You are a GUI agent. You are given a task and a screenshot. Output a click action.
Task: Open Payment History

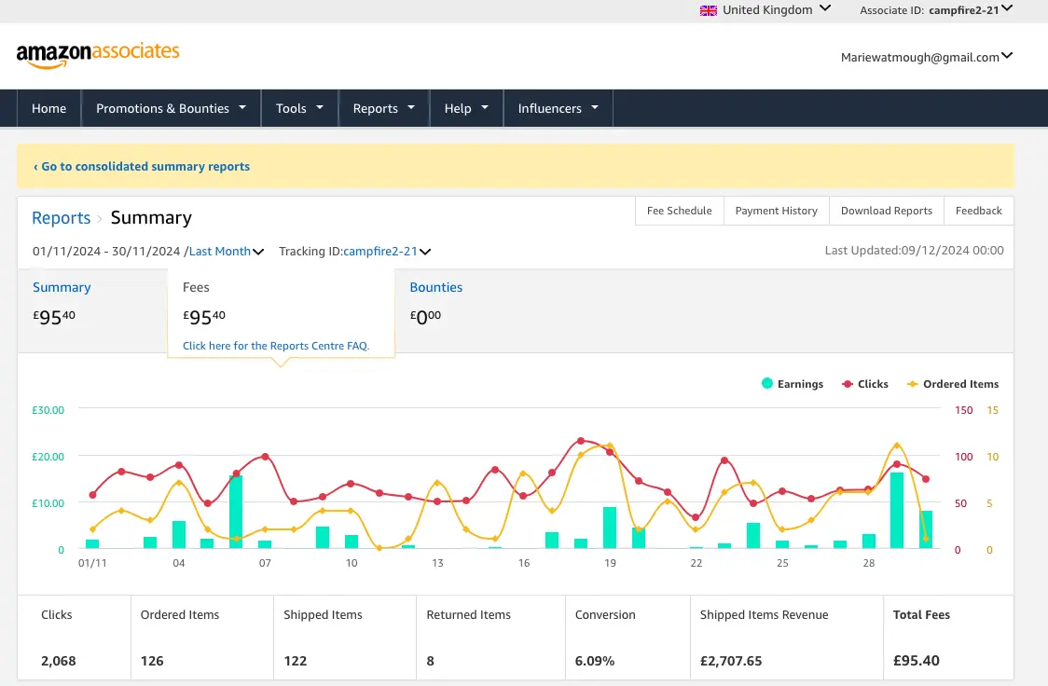point(776,211)
